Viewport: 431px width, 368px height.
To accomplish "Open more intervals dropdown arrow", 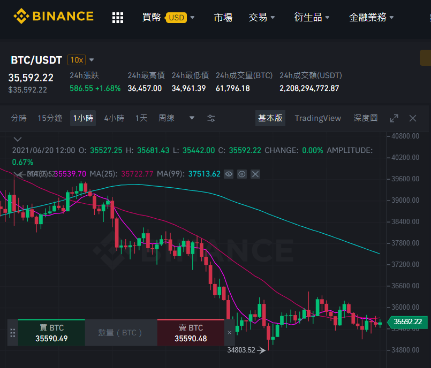I will pyautogui.click(x=192, y=118).
